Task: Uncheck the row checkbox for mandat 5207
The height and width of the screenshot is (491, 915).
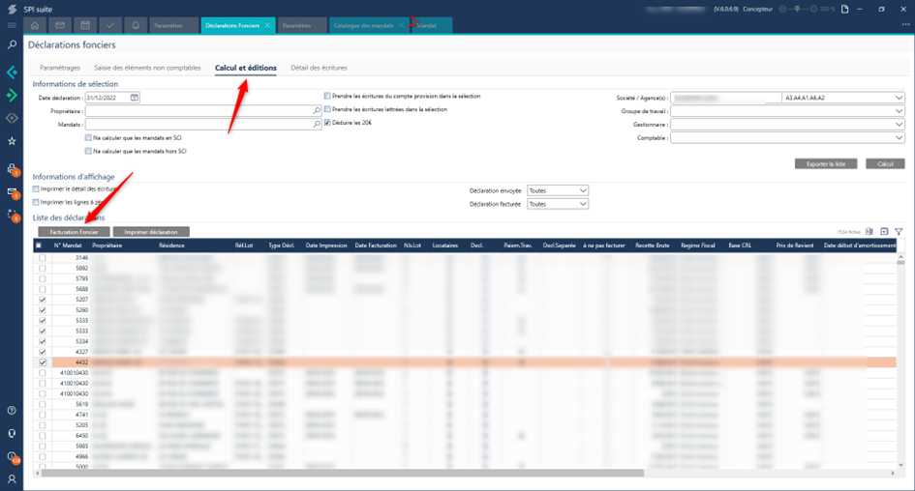Action: tap(42, 300)
